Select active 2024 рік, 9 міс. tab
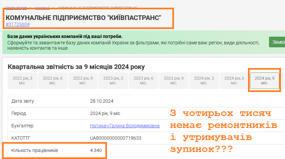 click(265, 81)
